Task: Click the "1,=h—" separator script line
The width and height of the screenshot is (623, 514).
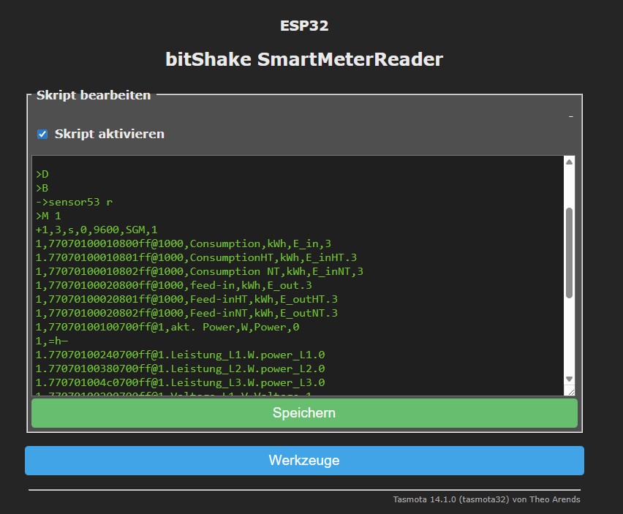Action: point(52,341)
